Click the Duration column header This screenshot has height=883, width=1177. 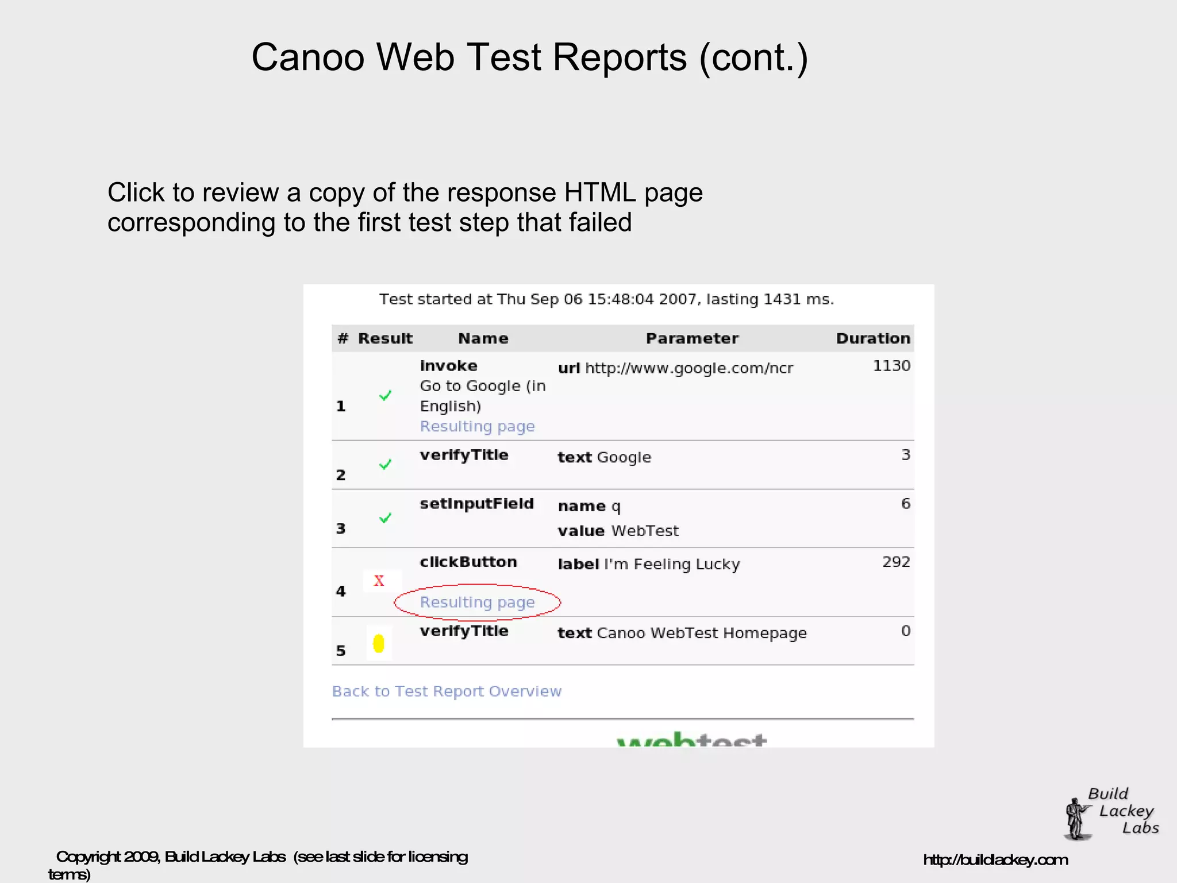tap(872, 338)
